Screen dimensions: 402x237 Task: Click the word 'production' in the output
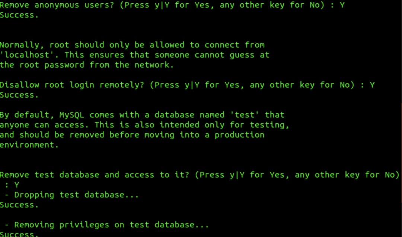click(x=239, y=135)
